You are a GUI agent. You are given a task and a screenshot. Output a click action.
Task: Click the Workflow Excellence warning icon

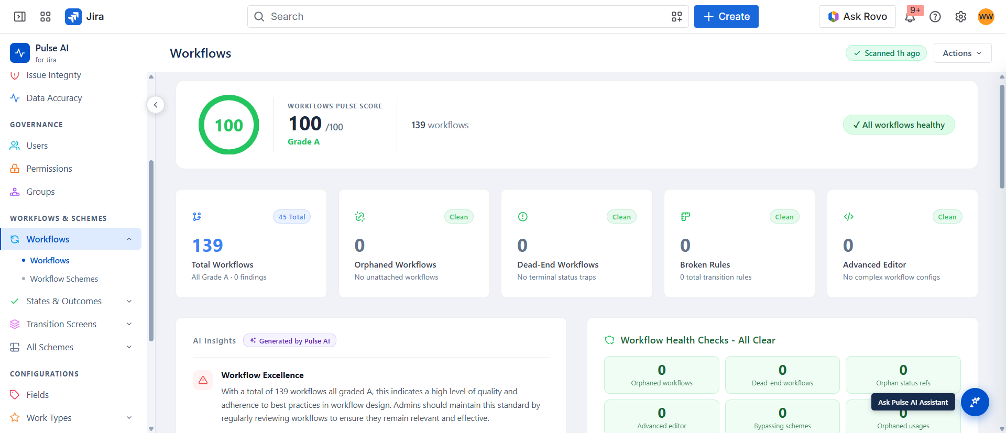pyautogui.click(x=203, y=381)
